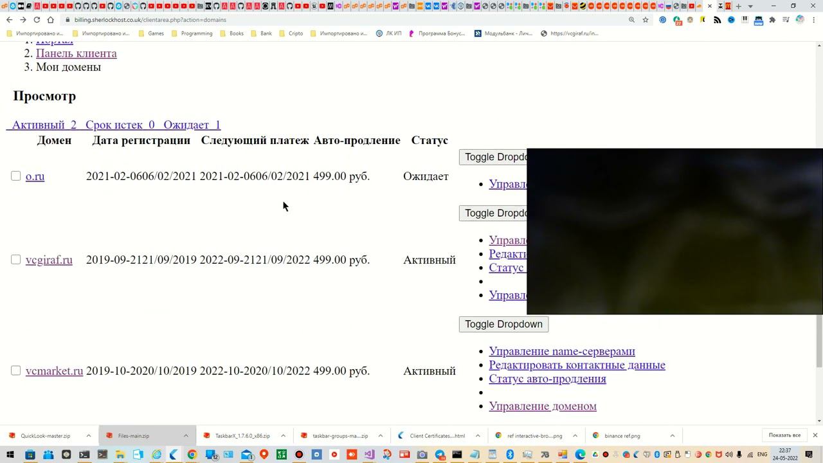Go back using the browser back arrow
823x463 pixels.
pyautogui.click(x=9, y=20)
